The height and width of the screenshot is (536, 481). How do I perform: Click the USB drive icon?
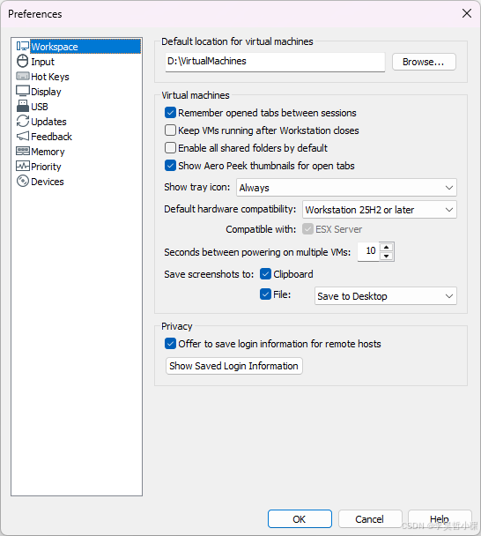[23, 106]
